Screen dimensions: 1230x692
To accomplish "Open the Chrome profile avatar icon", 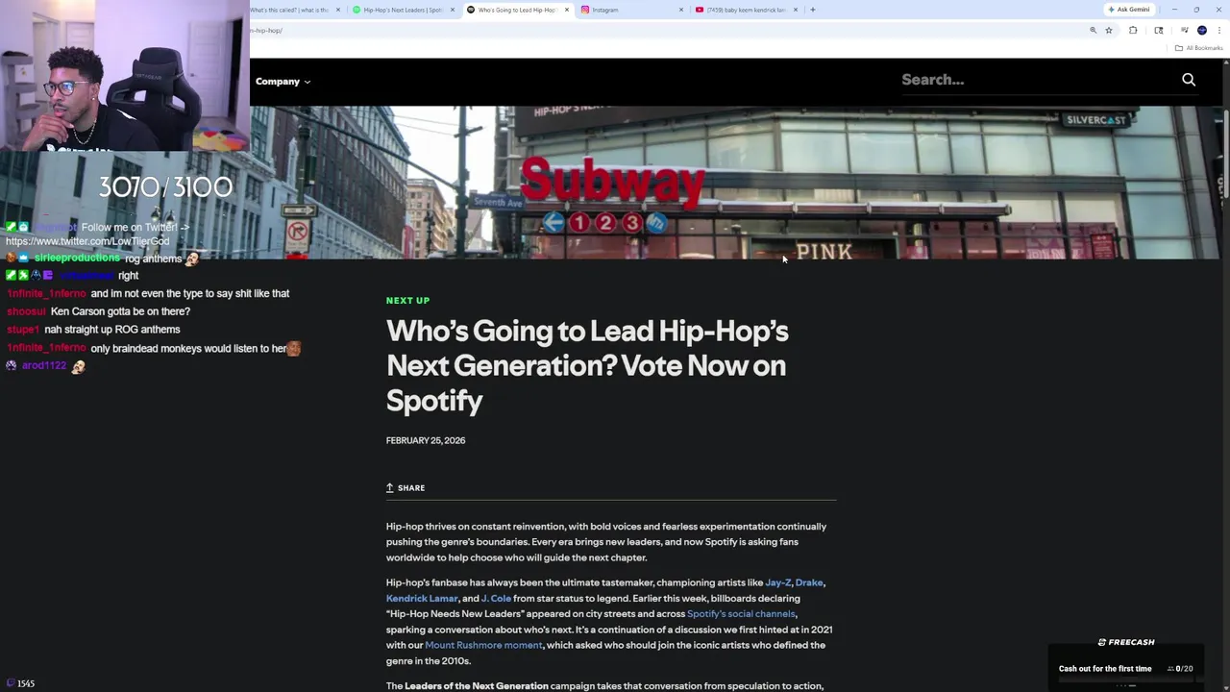I will point(1201,31).
